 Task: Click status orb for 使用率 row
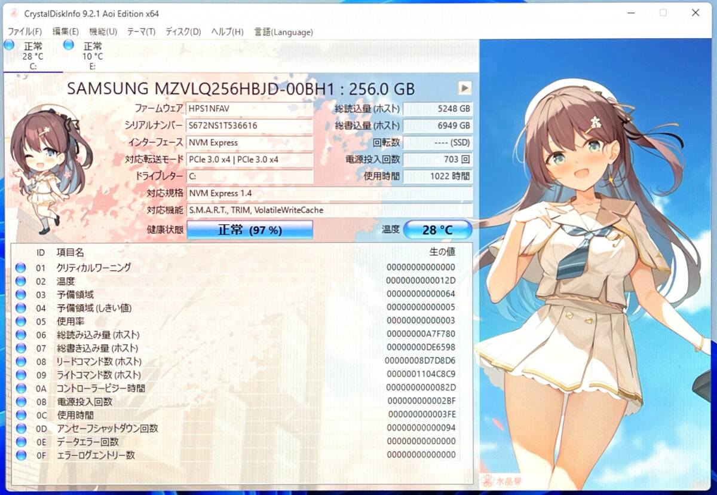[x=21, y=321]
